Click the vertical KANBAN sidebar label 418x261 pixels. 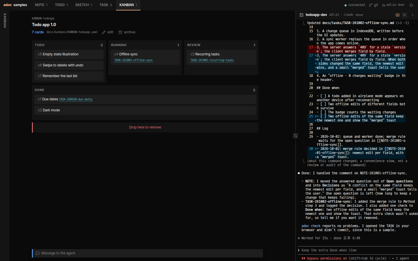[5, 20]
